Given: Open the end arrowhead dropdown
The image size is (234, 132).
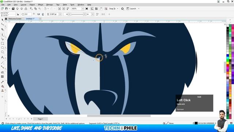Looking at the screenshot, I should coord(93,14).
